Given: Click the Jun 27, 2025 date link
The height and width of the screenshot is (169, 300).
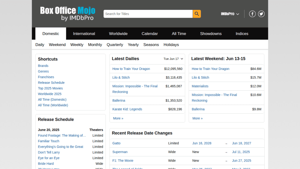Looking at the screenshot, I should click(241, 161).
